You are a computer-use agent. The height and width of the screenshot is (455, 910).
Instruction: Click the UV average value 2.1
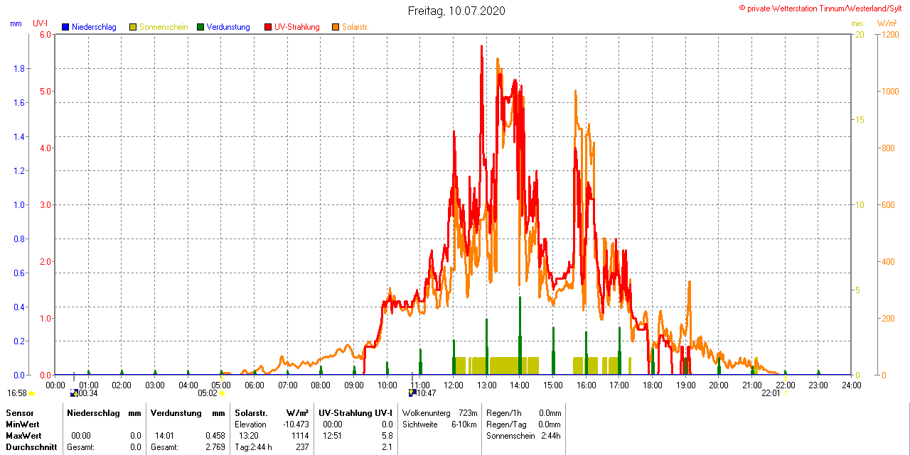click(387, 447)
